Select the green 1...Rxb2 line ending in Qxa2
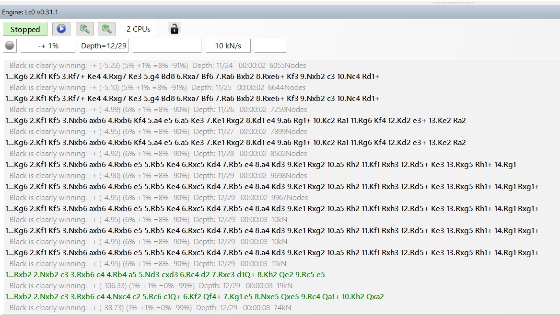The height and width of the screenshot is (315, 560). coord(195,297)
